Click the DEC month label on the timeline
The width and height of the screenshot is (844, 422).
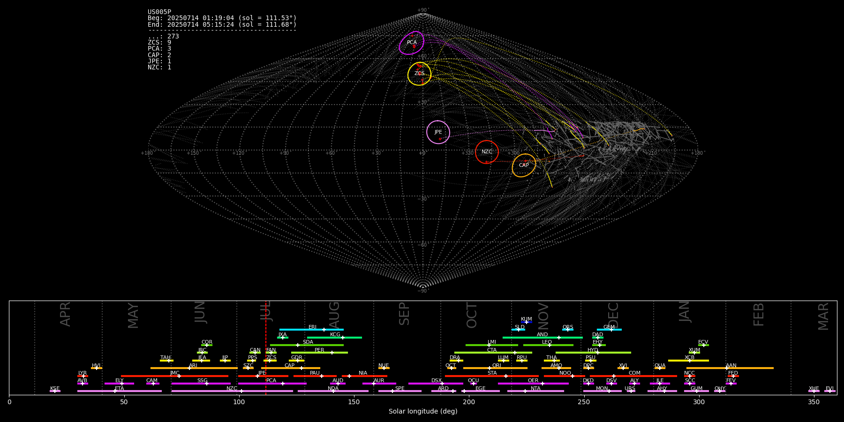pyautogui.click(x=613, y=315)
